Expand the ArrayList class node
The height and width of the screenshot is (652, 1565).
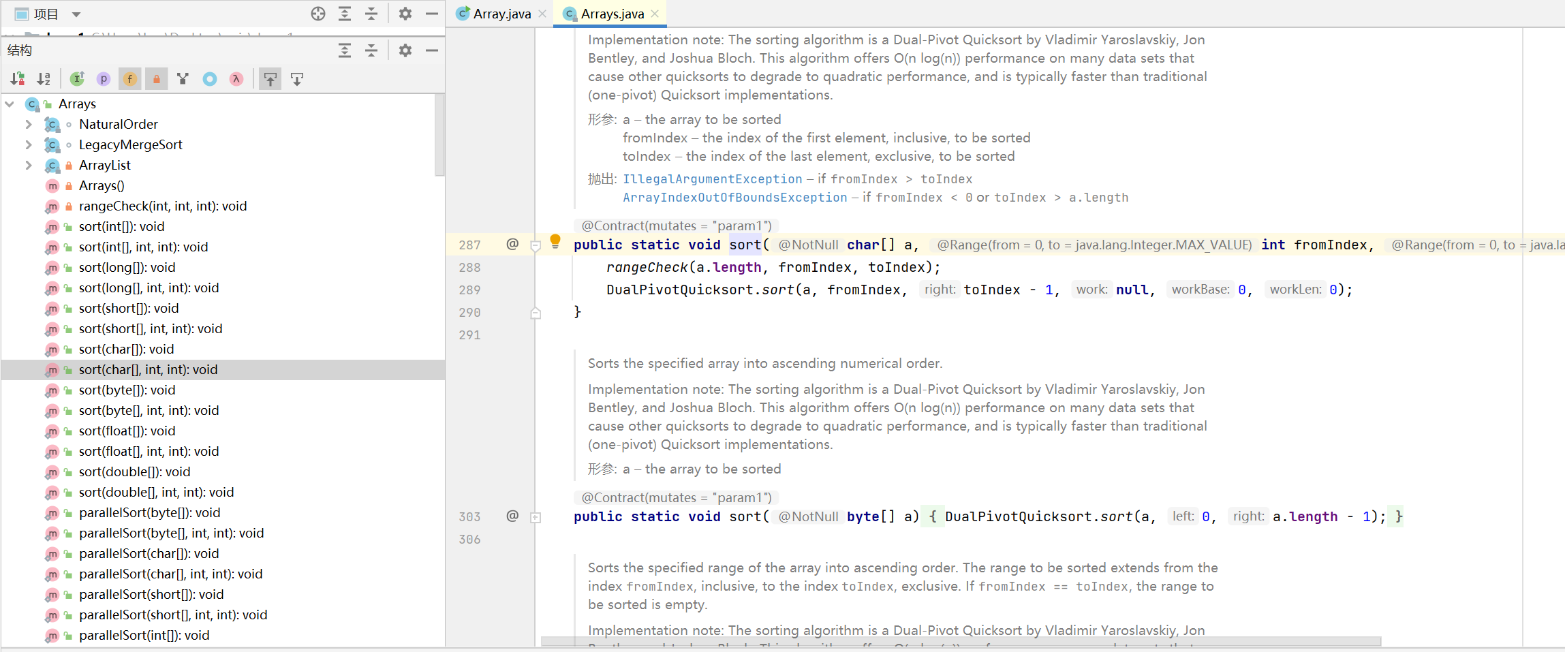coord(29,166)
